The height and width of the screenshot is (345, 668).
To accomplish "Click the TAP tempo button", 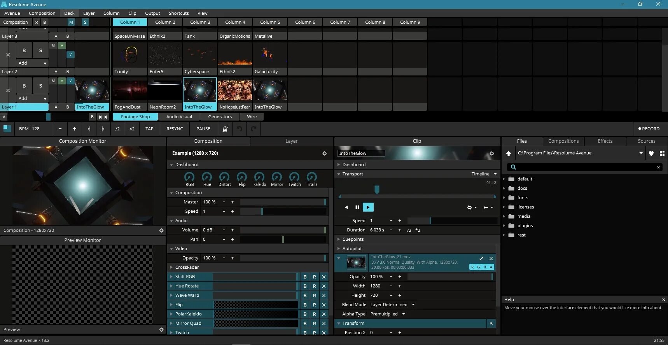I will tap(149, 129).
